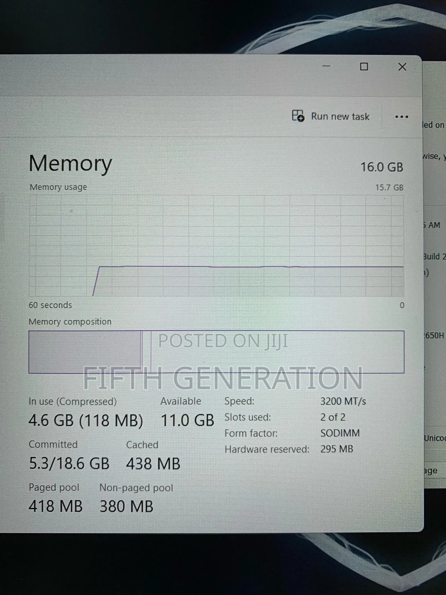Click the Form factor SODIMM value
Viewport: 446px width, 595px height.
(340, 433)
